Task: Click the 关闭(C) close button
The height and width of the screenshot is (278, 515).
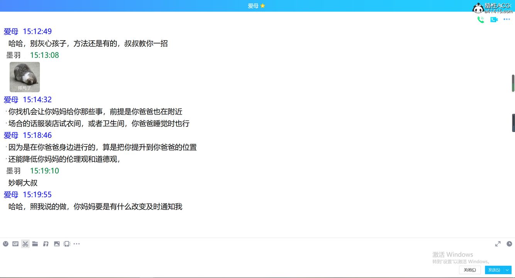Action: [x=470, y=270]
